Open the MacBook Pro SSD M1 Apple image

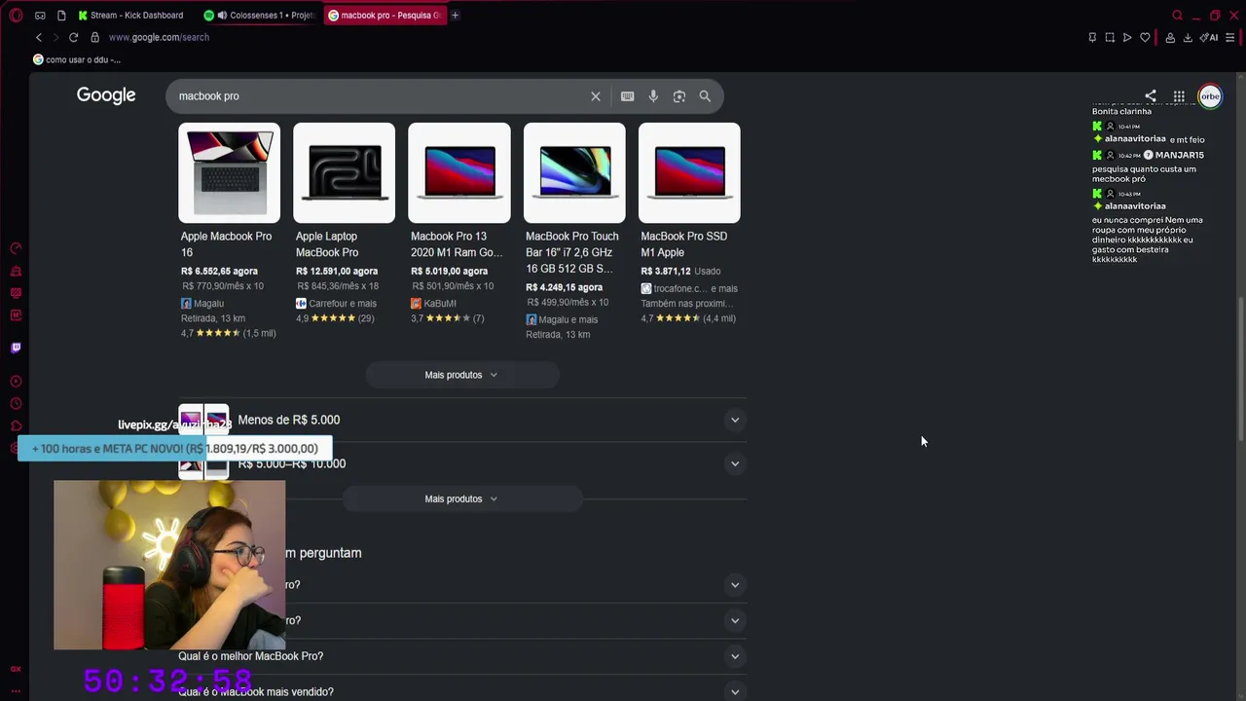(x=689, y=173)
